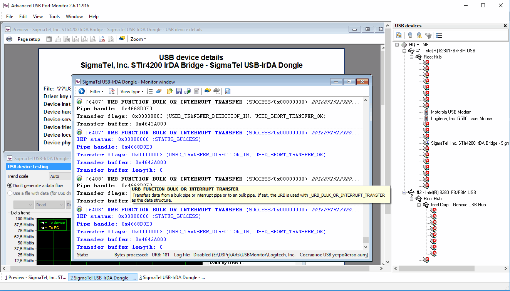Click the refresh icon in USB devices panel
510x291 pixels.
click(399, 35)
